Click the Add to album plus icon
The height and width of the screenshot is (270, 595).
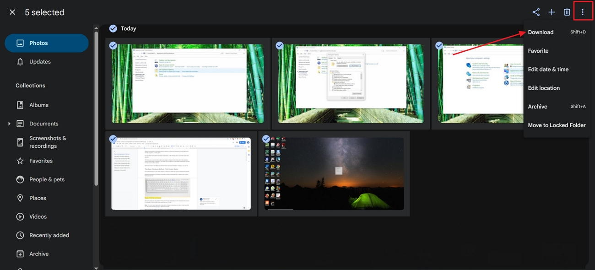(552, 11)
